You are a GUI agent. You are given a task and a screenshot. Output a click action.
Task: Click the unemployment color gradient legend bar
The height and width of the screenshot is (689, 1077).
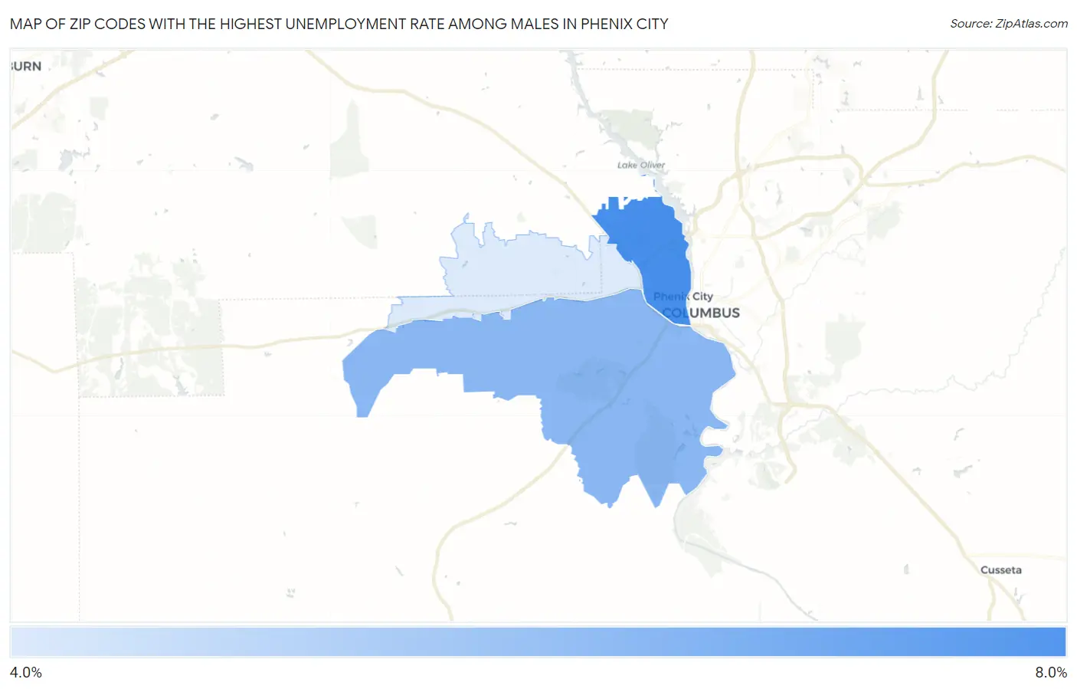pyautogui.click(x=538, y=642)
